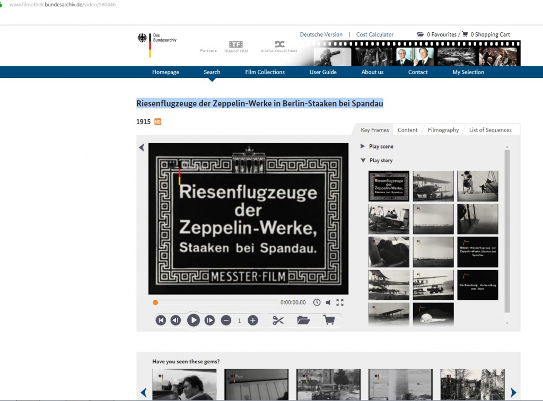Open the About us page
Image resolution: width=543 pixels, height=401 pixels.
[x=373, y=72]
